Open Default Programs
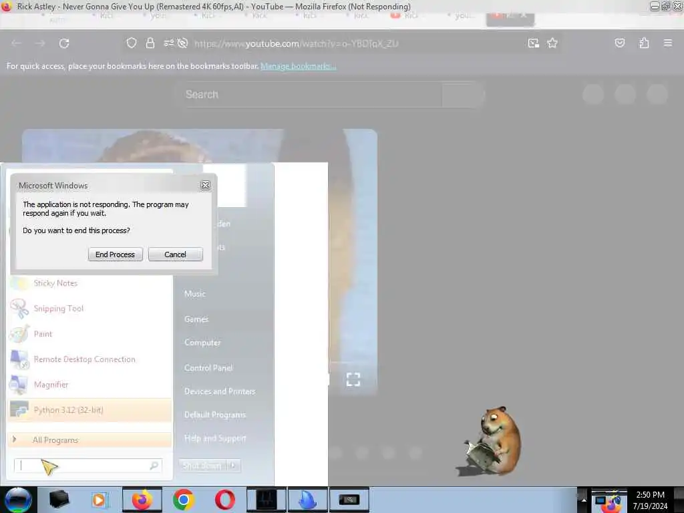 215,414
